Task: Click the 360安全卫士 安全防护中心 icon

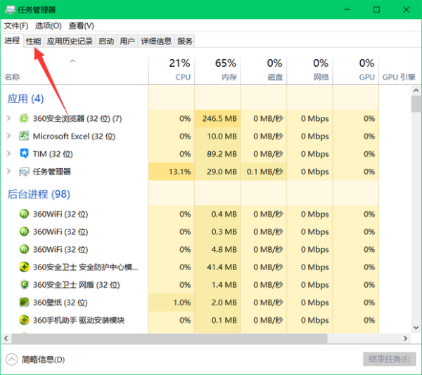Action: point(24,267)
